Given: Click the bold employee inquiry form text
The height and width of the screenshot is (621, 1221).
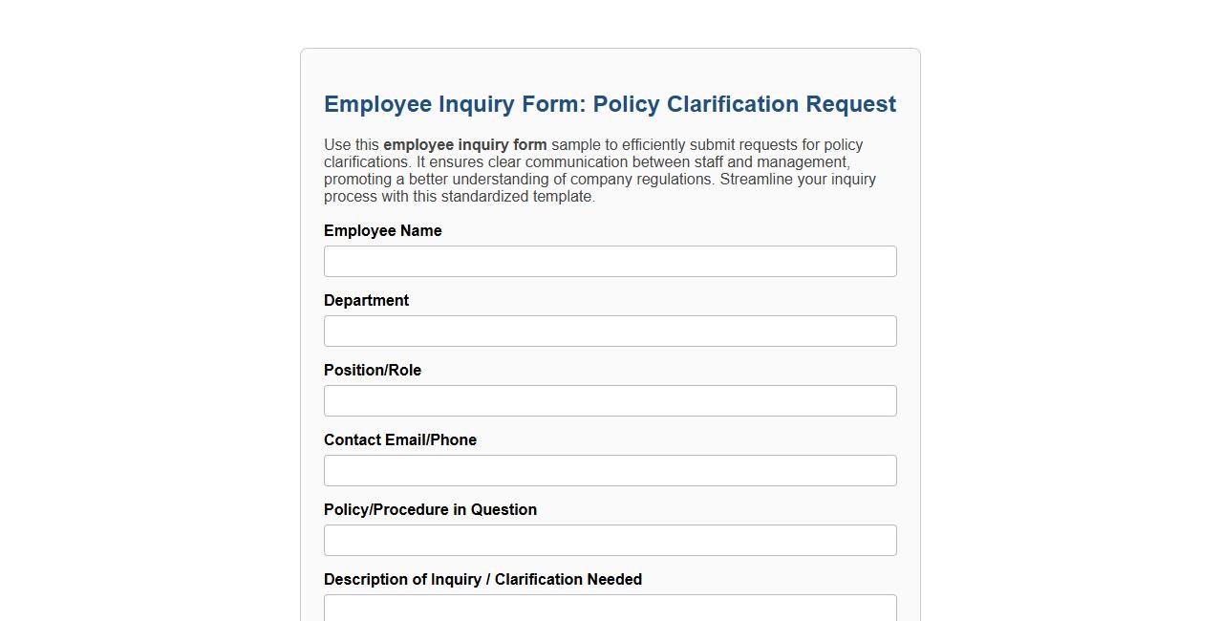Looking at the screenshot, I should pos(464,144).
